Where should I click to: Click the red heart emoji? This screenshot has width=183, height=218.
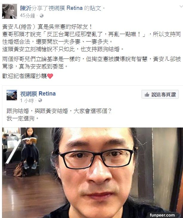50,76
